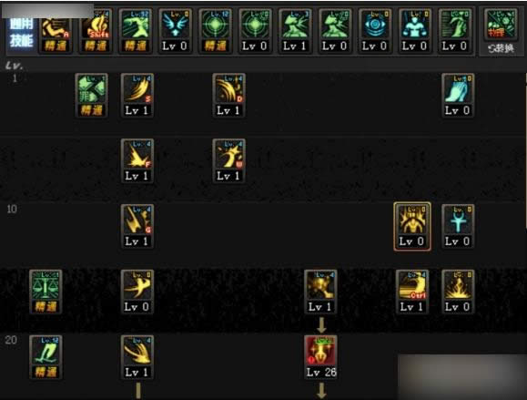Click the skill bound to G key

point(137,226)
